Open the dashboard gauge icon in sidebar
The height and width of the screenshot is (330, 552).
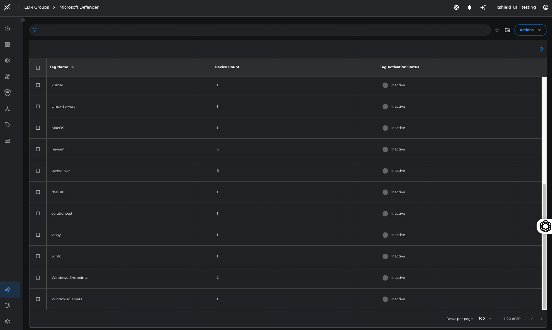click(7, 29)
